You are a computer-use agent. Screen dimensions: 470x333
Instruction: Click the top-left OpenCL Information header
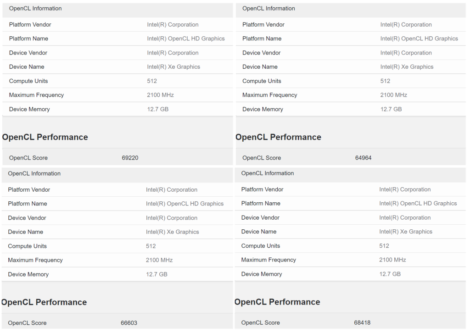tap(35, 9)
